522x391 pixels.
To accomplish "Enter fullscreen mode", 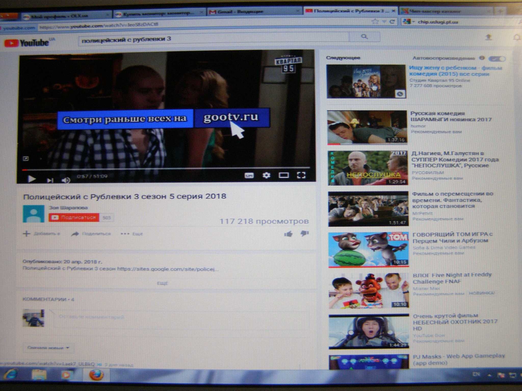I will pos(301,175).
